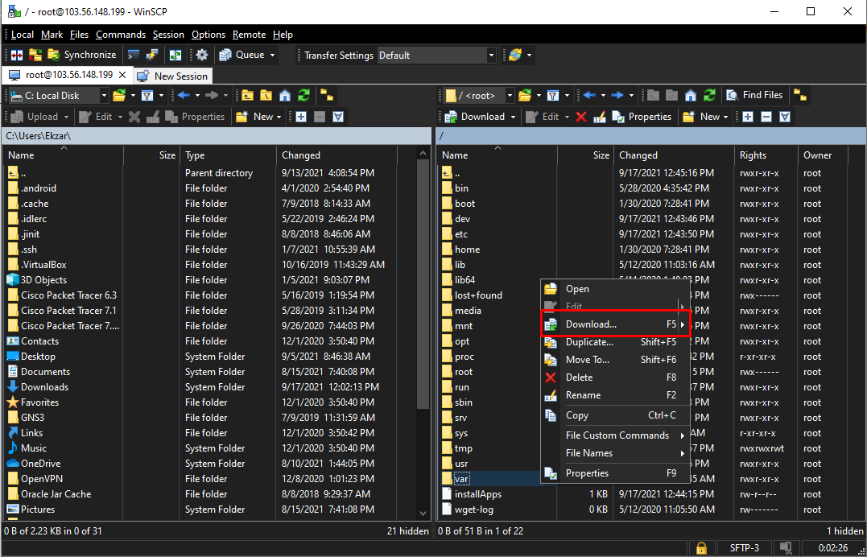The height and width of the screenshot is (557, 867).
Task: Open the local panel selection-options icon after minus
Action: click(338, 117)
